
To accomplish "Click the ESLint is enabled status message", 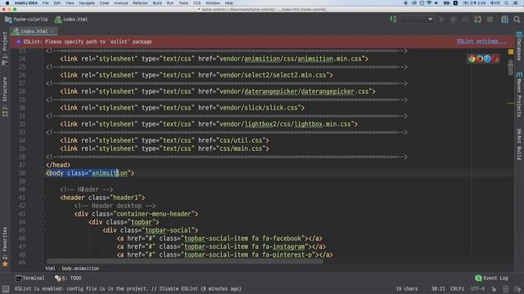I will tap(128, 288).
